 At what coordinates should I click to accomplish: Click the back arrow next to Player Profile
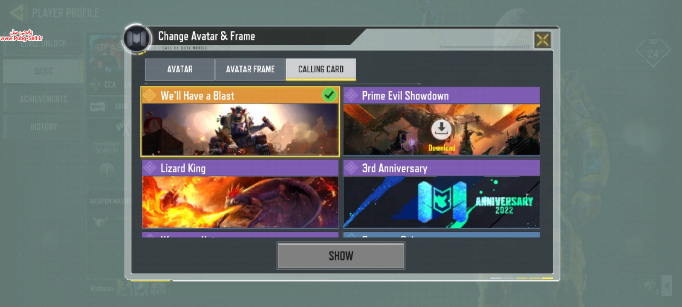[x=17, y=13]
